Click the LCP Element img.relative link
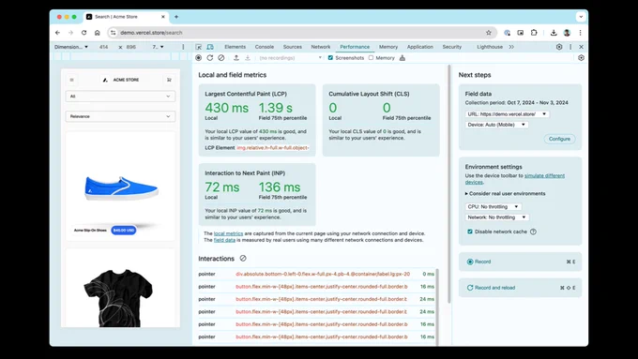Image resolution: width=638 pixels, height=359 pixels. [x=273, y=147]
